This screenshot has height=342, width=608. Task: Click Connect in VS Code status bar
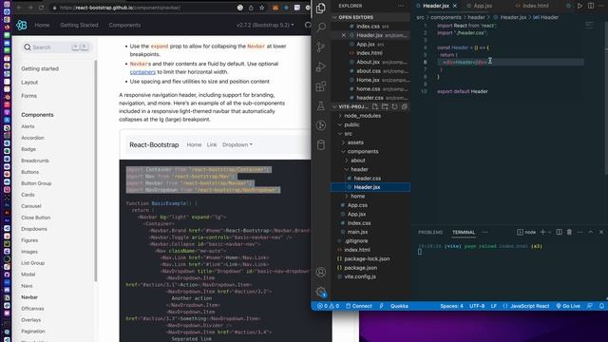[x=359, y=306]
